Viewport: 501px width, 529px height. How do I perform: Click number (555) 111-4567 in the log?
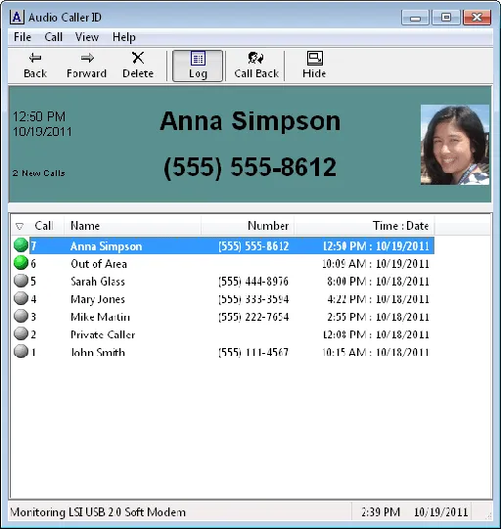point(253,352)
